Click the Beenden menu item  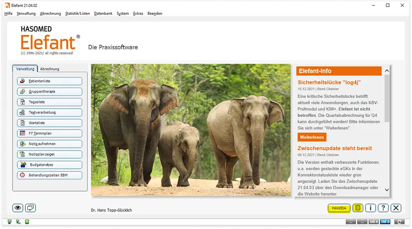pos(155,13)
